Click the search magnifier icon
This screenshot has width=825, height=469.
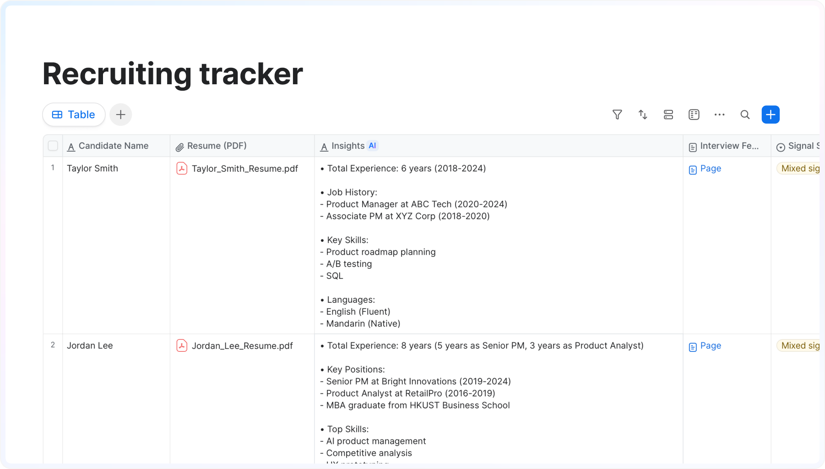click(x=745, y=115)
